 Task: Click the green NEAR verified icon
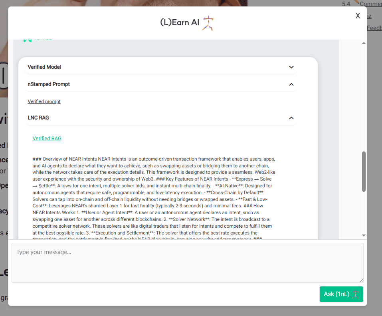[x=27, y=40]
